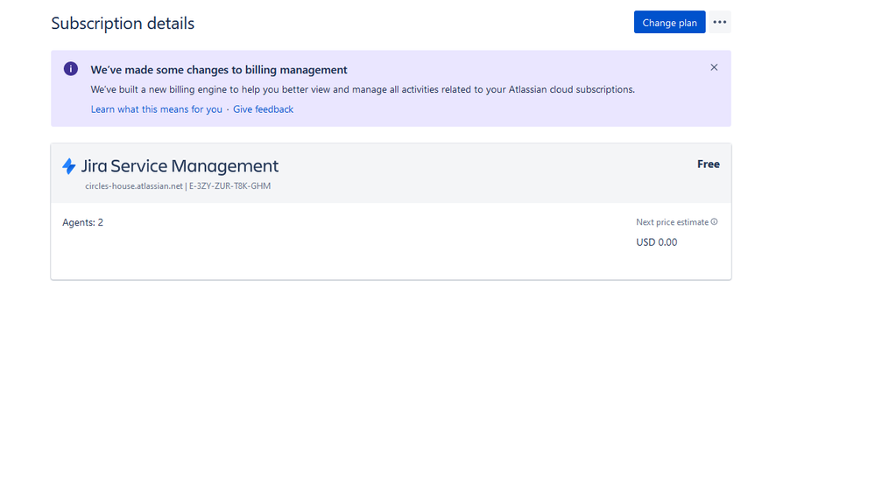Open 'Learn what this means for you' link
This screenshot has height=489, width=875.
[156, 109]
